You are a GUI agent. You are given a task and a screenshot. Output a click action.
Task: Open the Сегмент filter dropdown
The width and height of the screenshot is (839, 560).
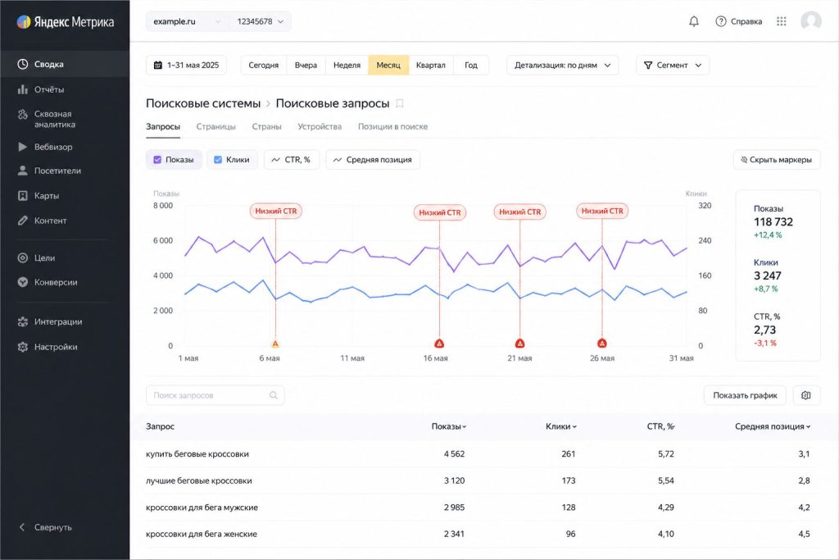(673, 66)
